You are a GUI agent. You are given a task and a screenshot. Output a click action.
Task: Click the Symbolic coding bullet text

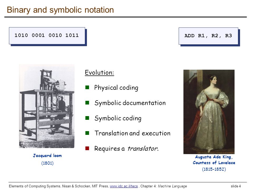point(118,118)
